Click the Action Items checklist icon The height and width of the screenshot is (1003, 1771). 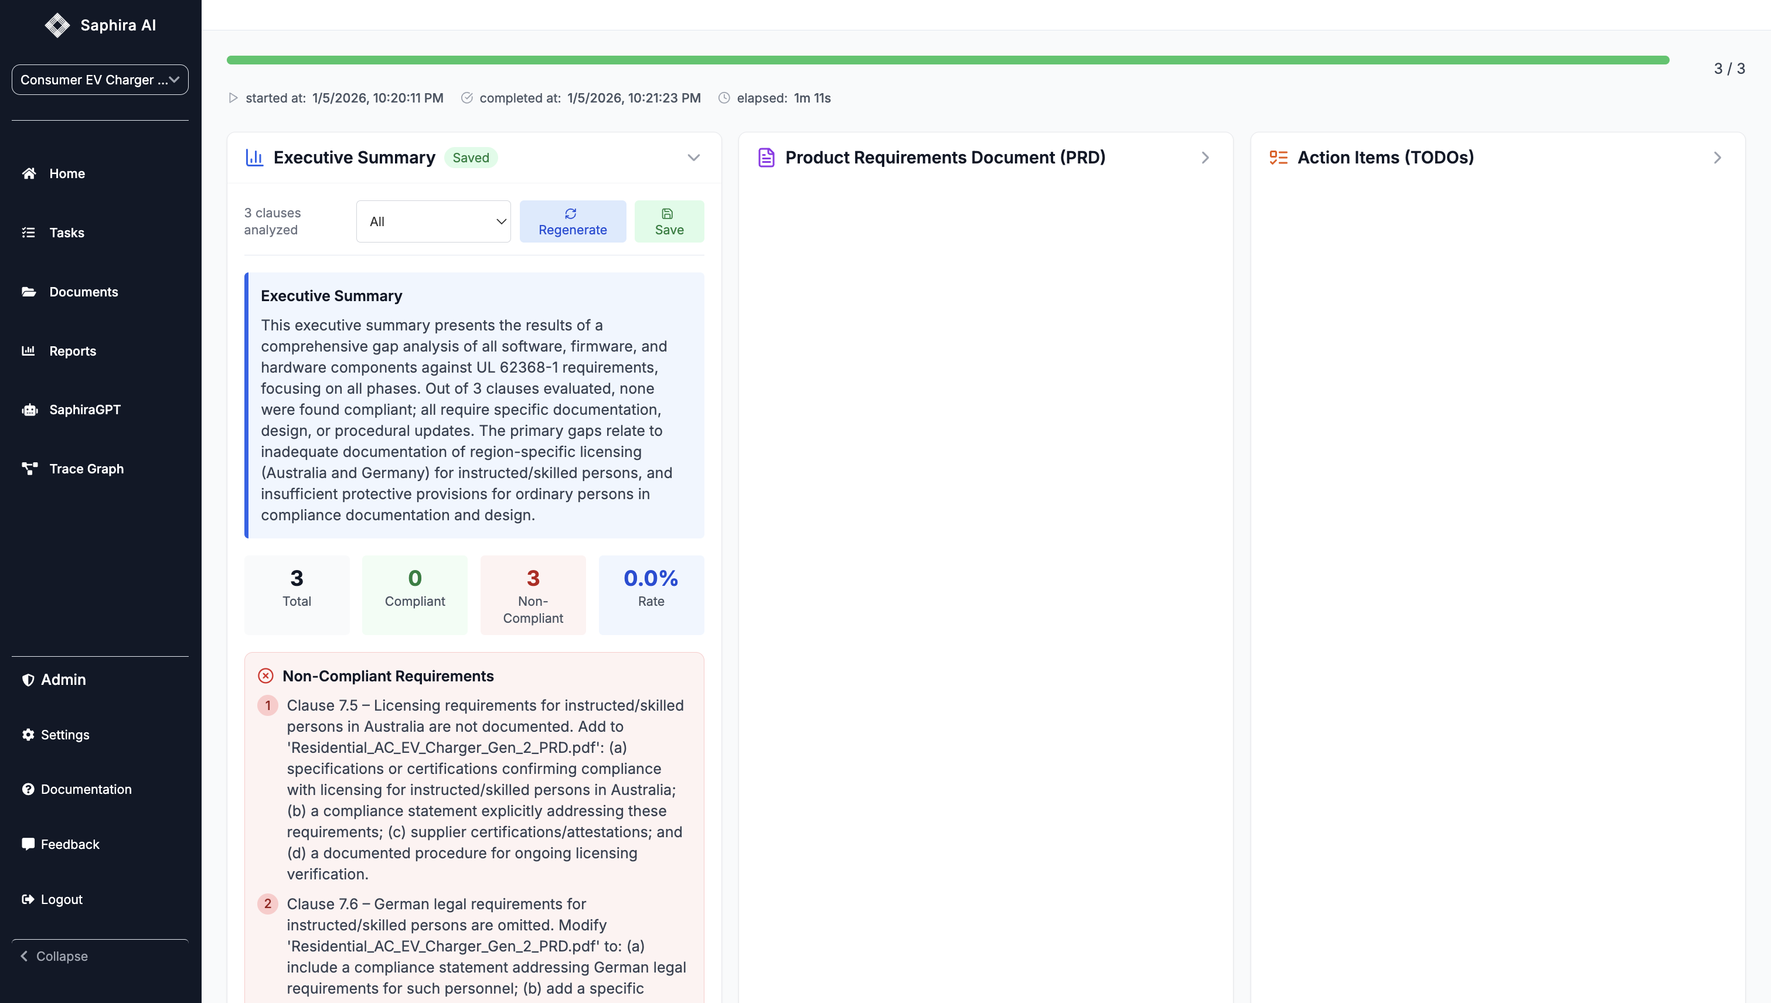(1278, 157)
